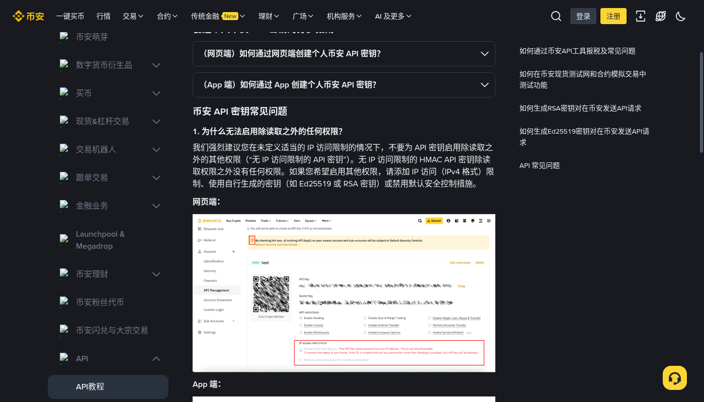Open 如何在币安现货测试网和合约模拟交易中测试功能 article
This screenshot has width=704, height=402.
coord(583,79)
